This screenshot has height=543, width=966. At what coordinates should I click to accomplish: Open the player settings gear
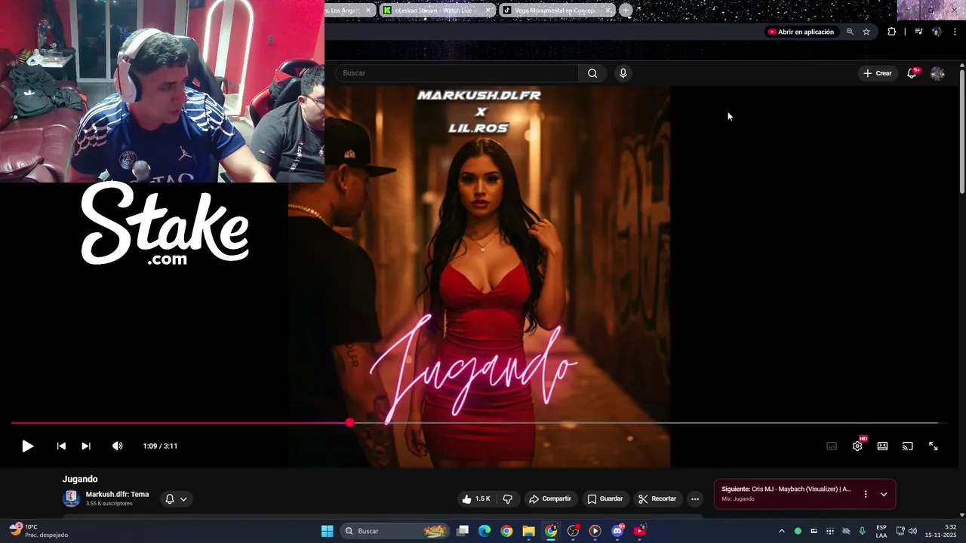pyautogui.click(x=857, y=446)
